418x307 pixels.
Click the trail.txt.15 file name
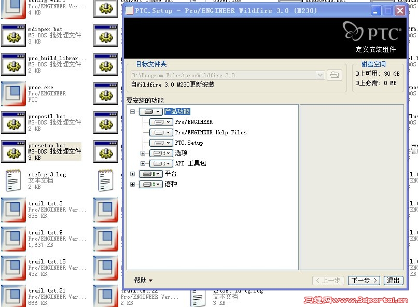click(47, 262)
